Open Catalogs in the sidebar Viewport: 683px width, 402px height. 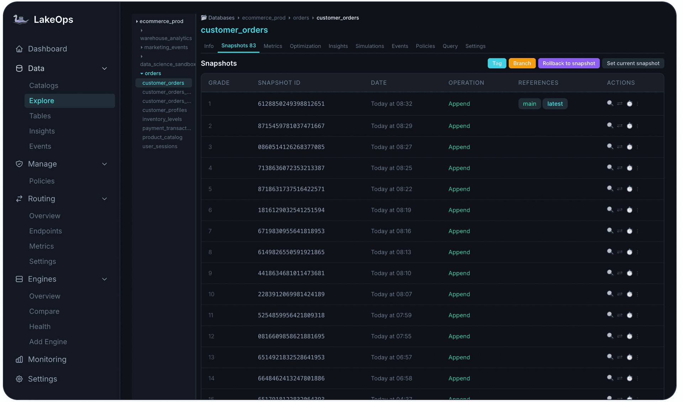coord(43,85)
